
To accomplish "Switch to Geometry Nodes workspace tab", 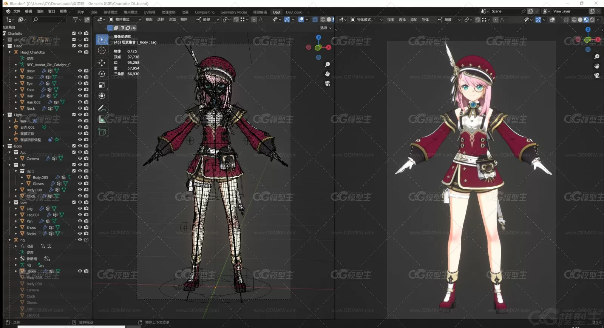I will tap(234, 12).
